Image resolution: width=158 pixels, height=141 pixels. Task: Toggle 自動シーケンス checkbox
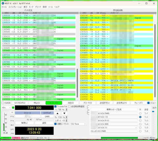click(x=56, y=124)
